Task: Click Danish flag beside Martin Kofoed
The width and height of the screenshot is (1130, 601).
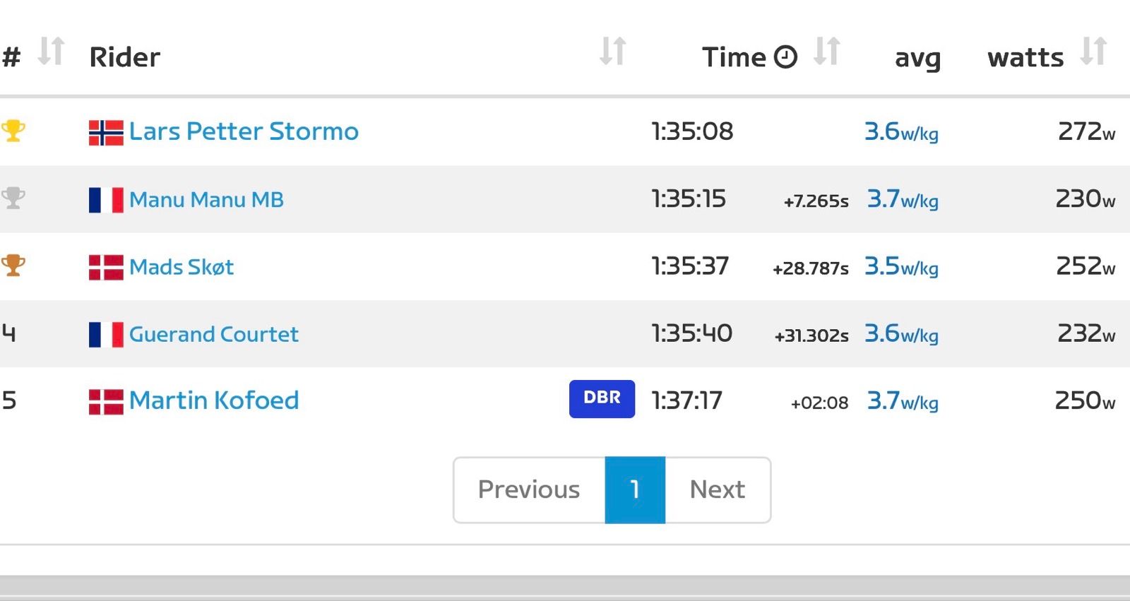Action: point(106,402)
